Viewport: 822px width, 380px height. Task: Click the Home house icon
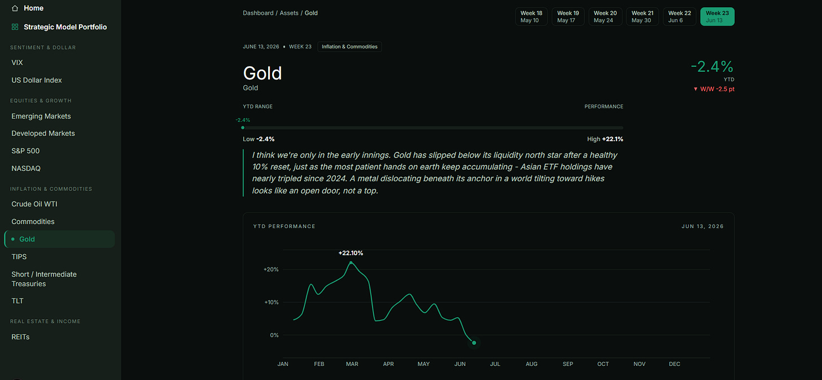15,8
